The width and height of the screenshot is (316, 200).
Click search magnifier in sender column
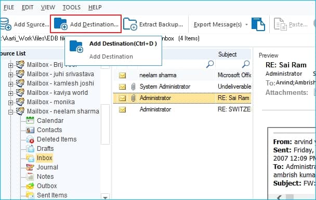point(210,64)
